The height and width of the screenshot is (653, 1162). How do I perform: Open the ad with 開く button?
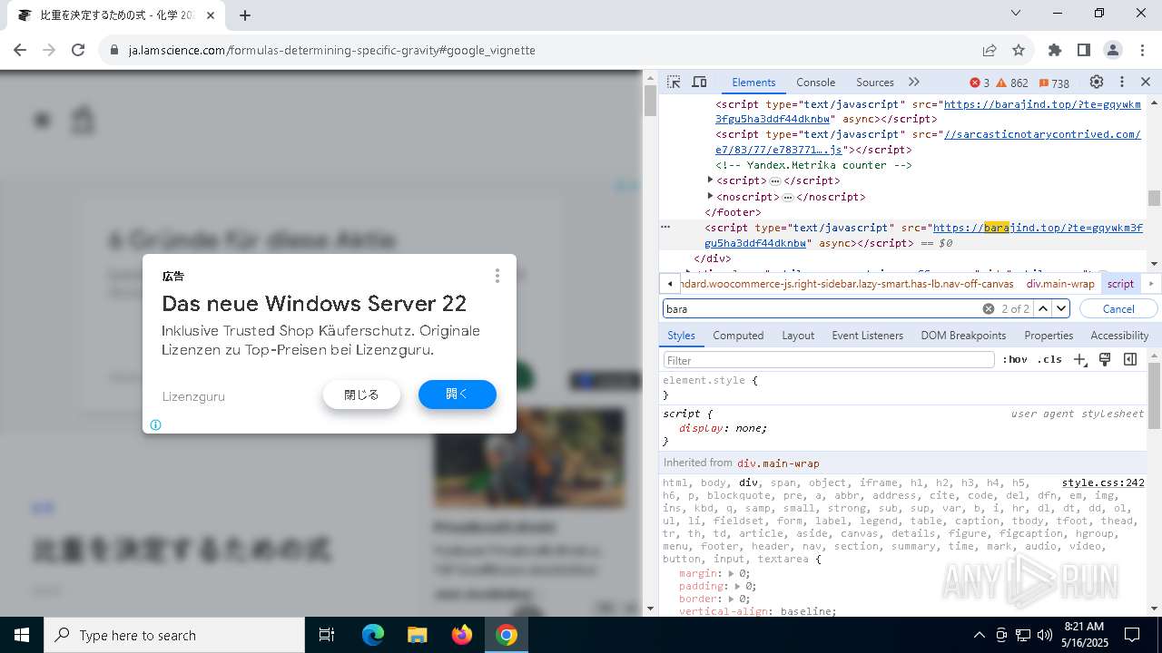click(x=458, y=395)
